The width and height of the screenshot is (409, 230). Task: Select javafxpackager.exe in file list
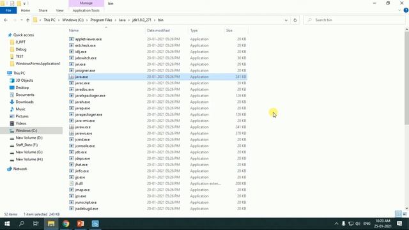coord(158,95)
